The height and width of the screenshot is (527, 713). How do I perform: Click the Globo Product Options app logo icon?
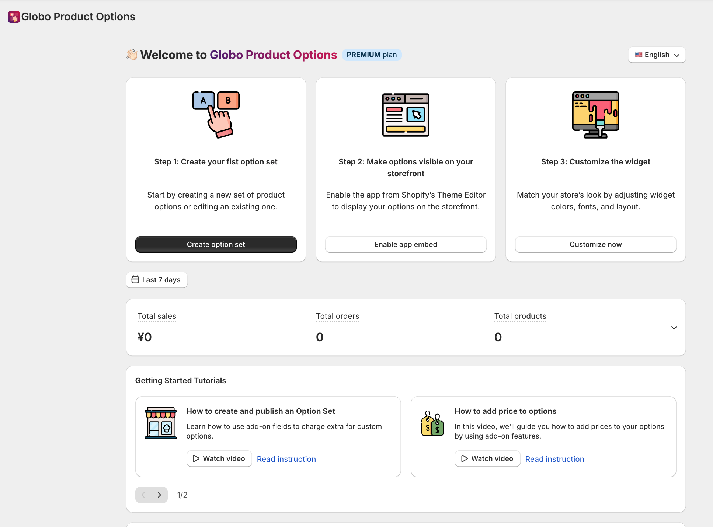pos(14,17)
